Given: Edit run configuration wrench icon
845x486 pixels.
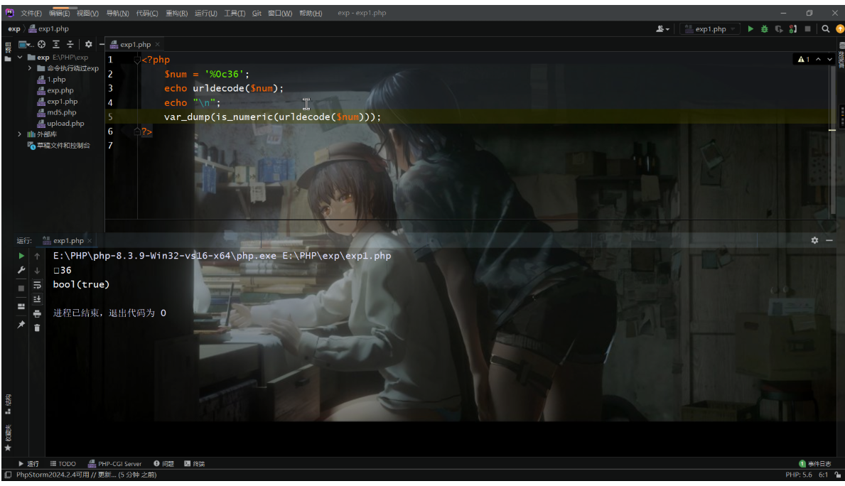Looking at the screenshot, I should [x=21, y=270].
